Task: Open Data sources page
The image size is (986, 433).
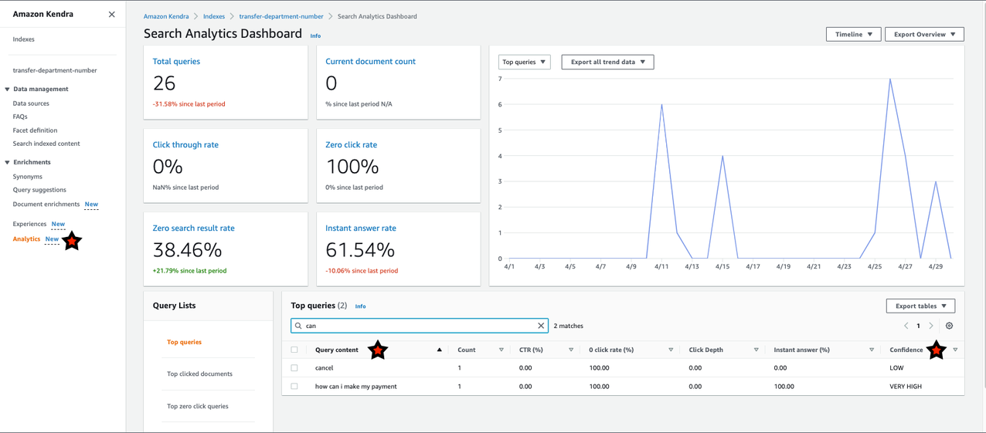Action: click(x=31, y=103)
